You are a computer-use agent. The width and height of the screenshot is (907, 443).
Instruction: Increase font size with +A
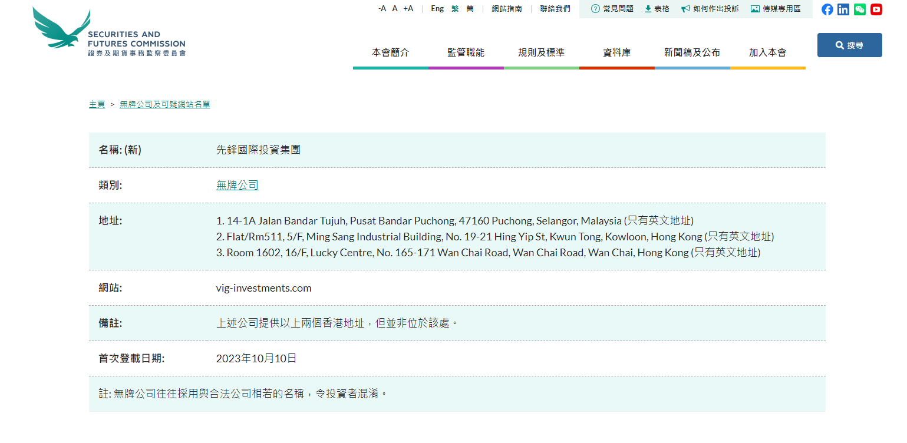click(x=408, y=9)
